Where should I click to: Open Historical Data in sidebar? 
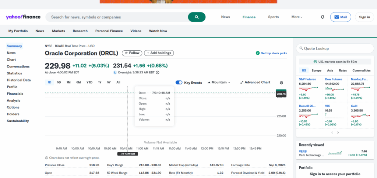pos(19,80)
